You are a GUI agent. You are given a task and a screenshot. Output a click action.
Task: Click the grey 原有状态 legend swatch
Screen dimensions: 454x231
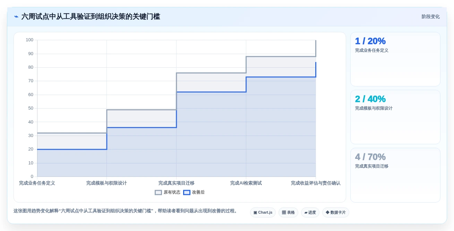tap(158, 192)
